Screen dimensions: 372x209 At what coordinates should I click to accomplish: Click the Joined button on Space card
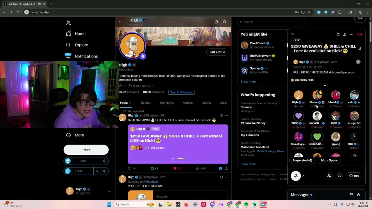click(x=178, y=158)
